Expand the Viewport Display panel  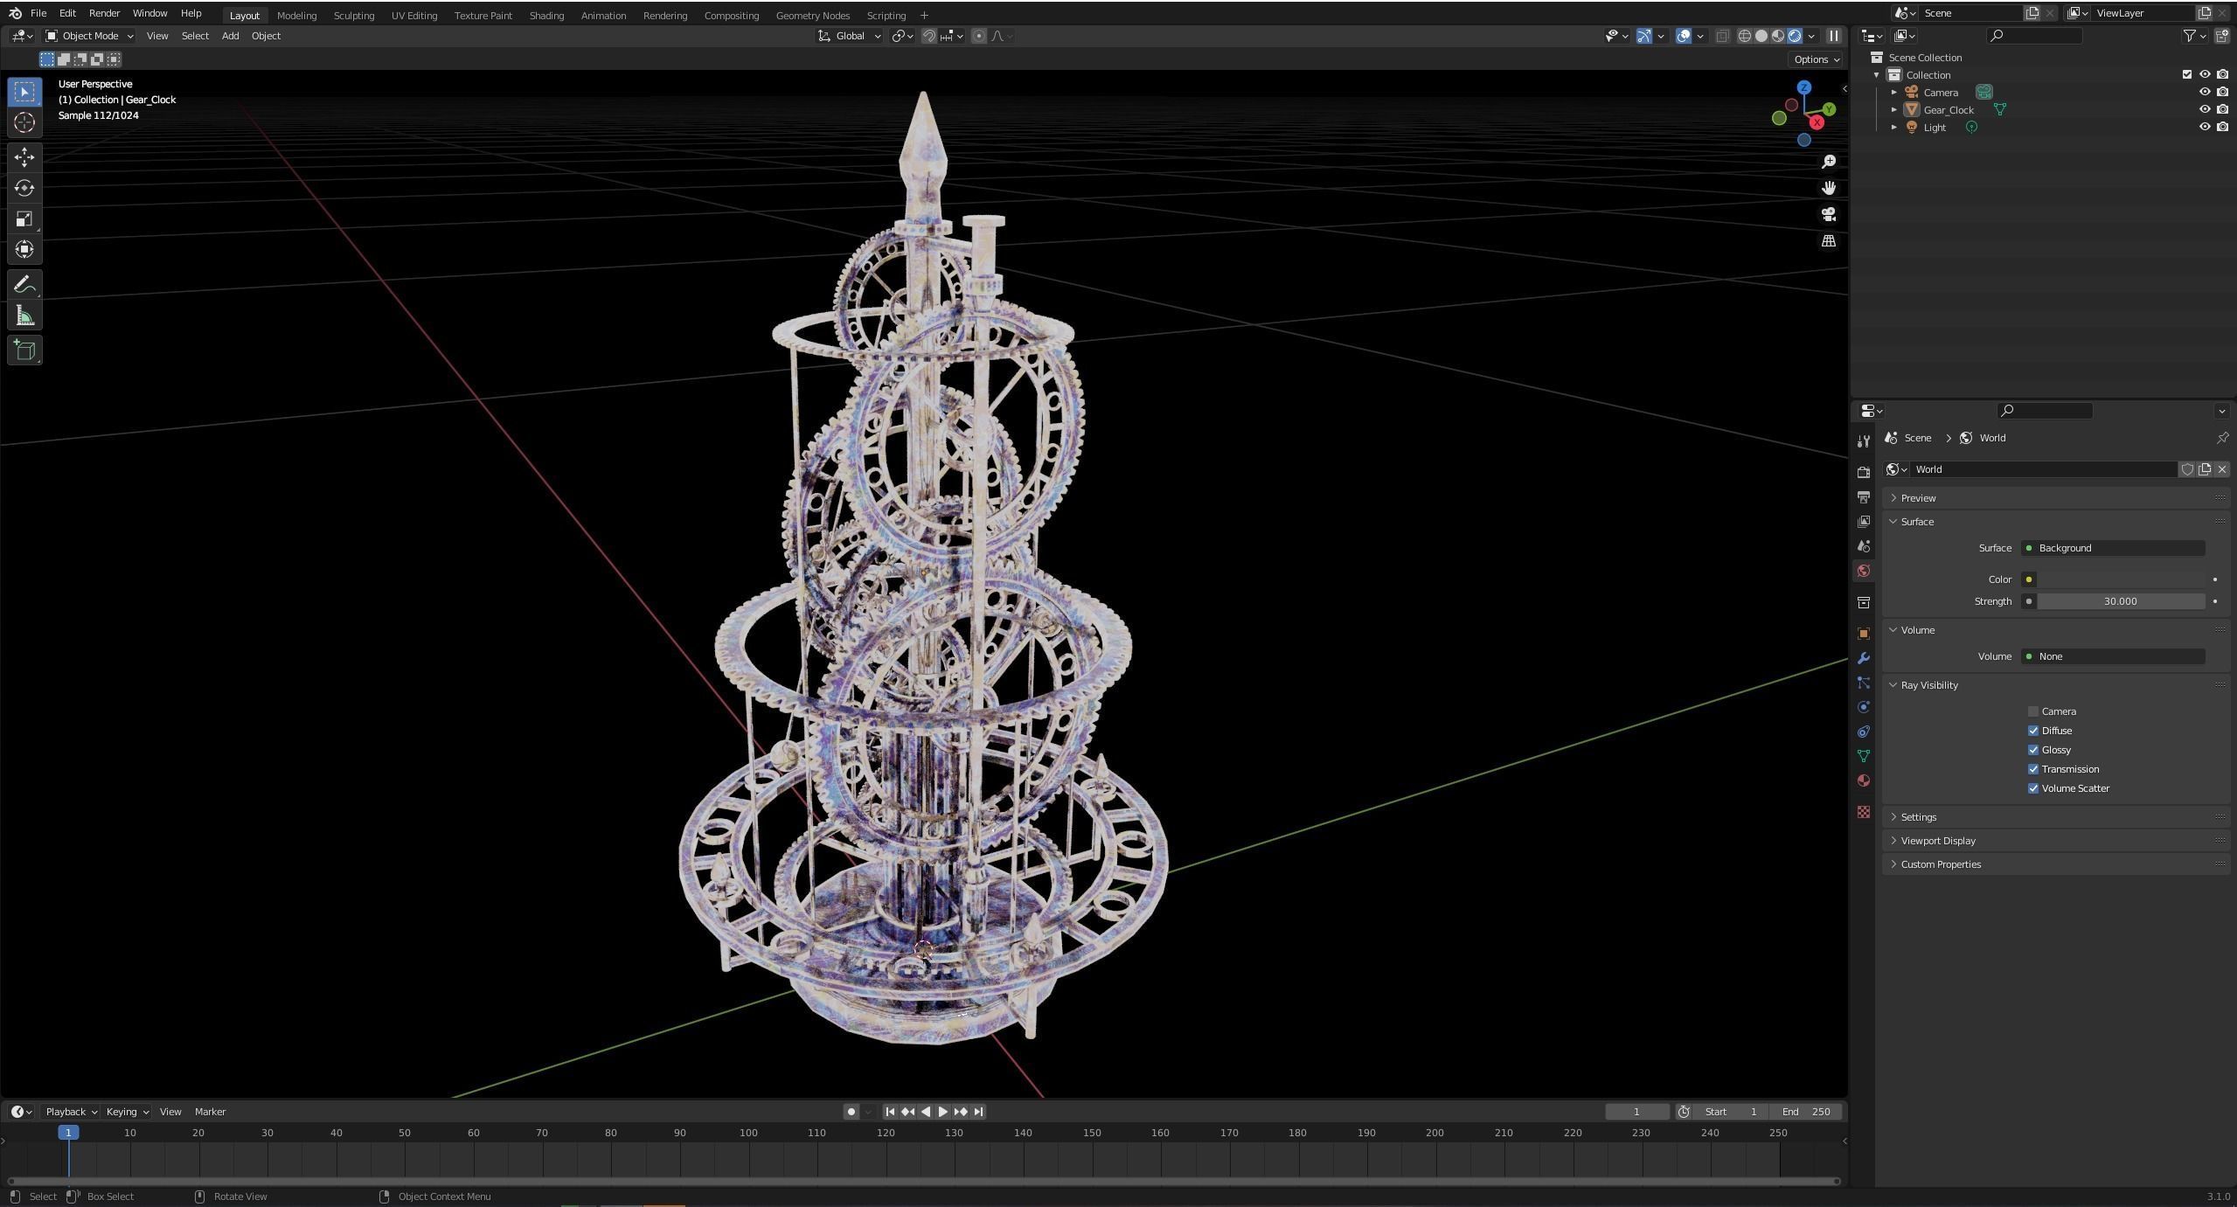point(2055,841)
